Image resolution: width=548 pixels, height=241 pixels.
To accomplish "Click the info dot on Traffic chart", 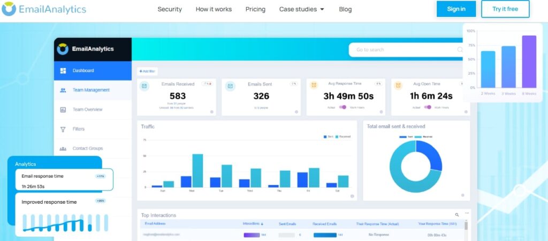I will pos(352,196).
